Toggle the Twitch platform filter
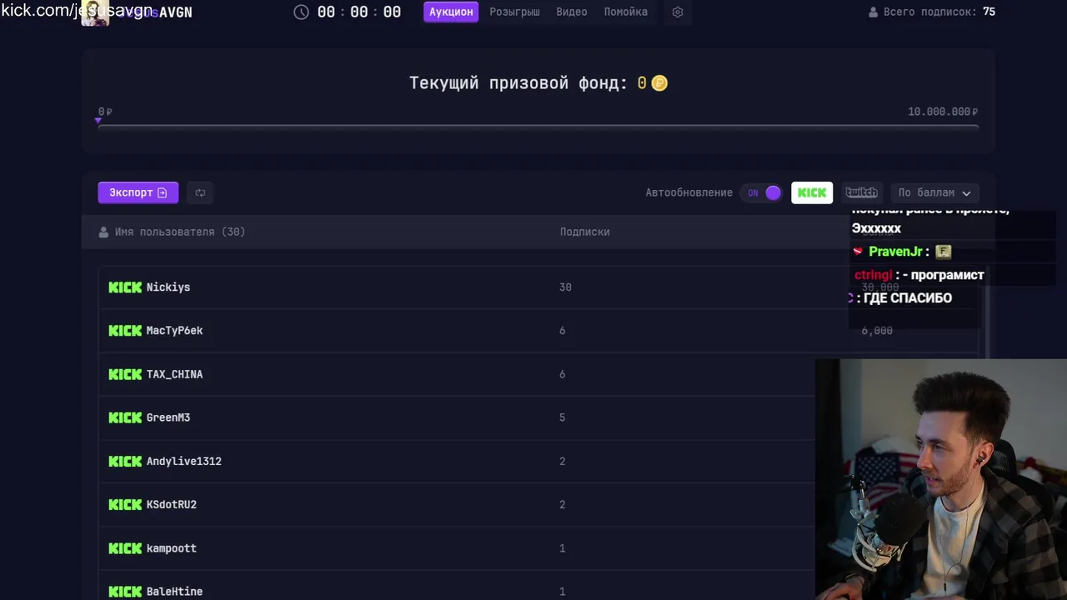The width and height of the screenshot is (1067, 600). pyautogui.click(x=861, y=192)
